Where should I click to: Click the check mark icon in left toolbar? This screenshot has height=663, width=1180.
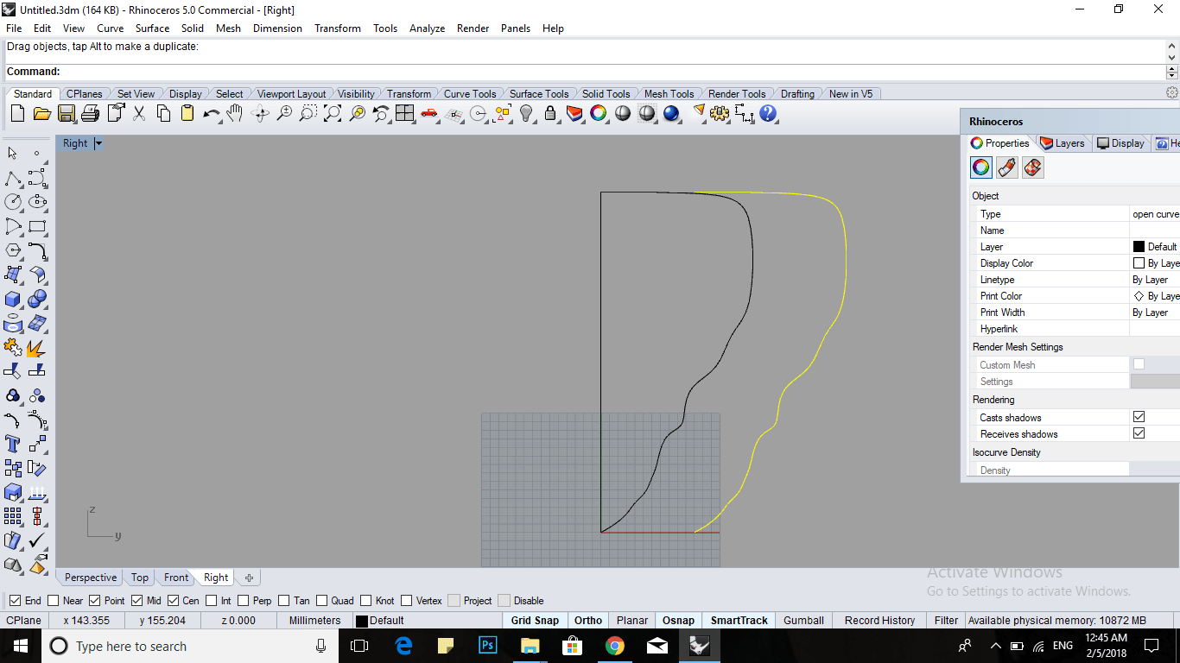(x=37, y=540)
